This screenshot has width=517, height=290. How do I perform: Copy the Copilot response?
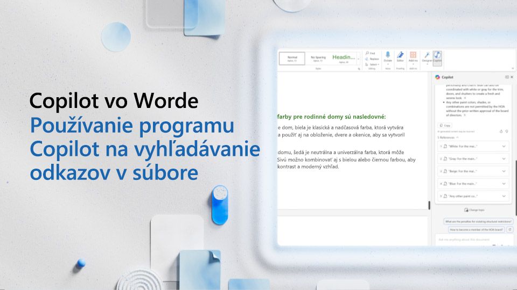click(x=445, y=126)
